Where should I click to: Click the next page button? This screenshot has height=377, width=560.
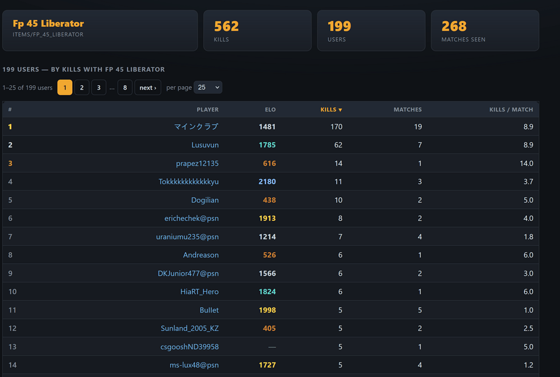pyautogui.click(x=148, y=87)
